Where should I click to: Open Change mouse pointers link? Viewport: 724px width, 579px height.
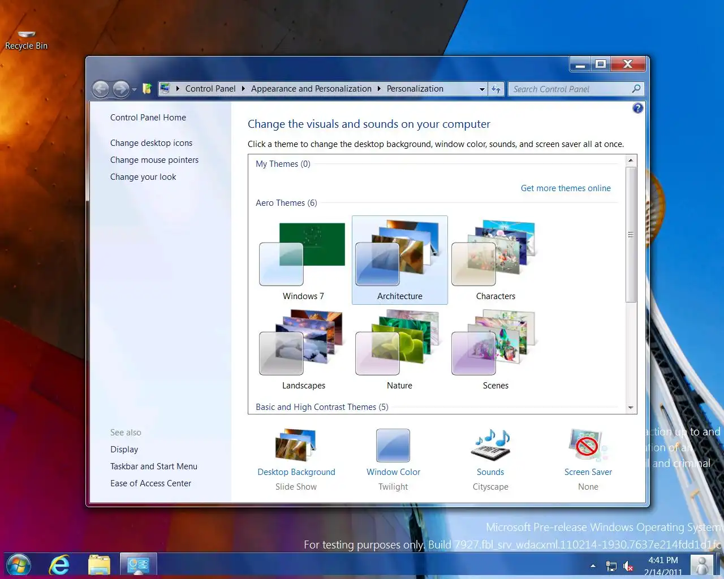[154, 160]
